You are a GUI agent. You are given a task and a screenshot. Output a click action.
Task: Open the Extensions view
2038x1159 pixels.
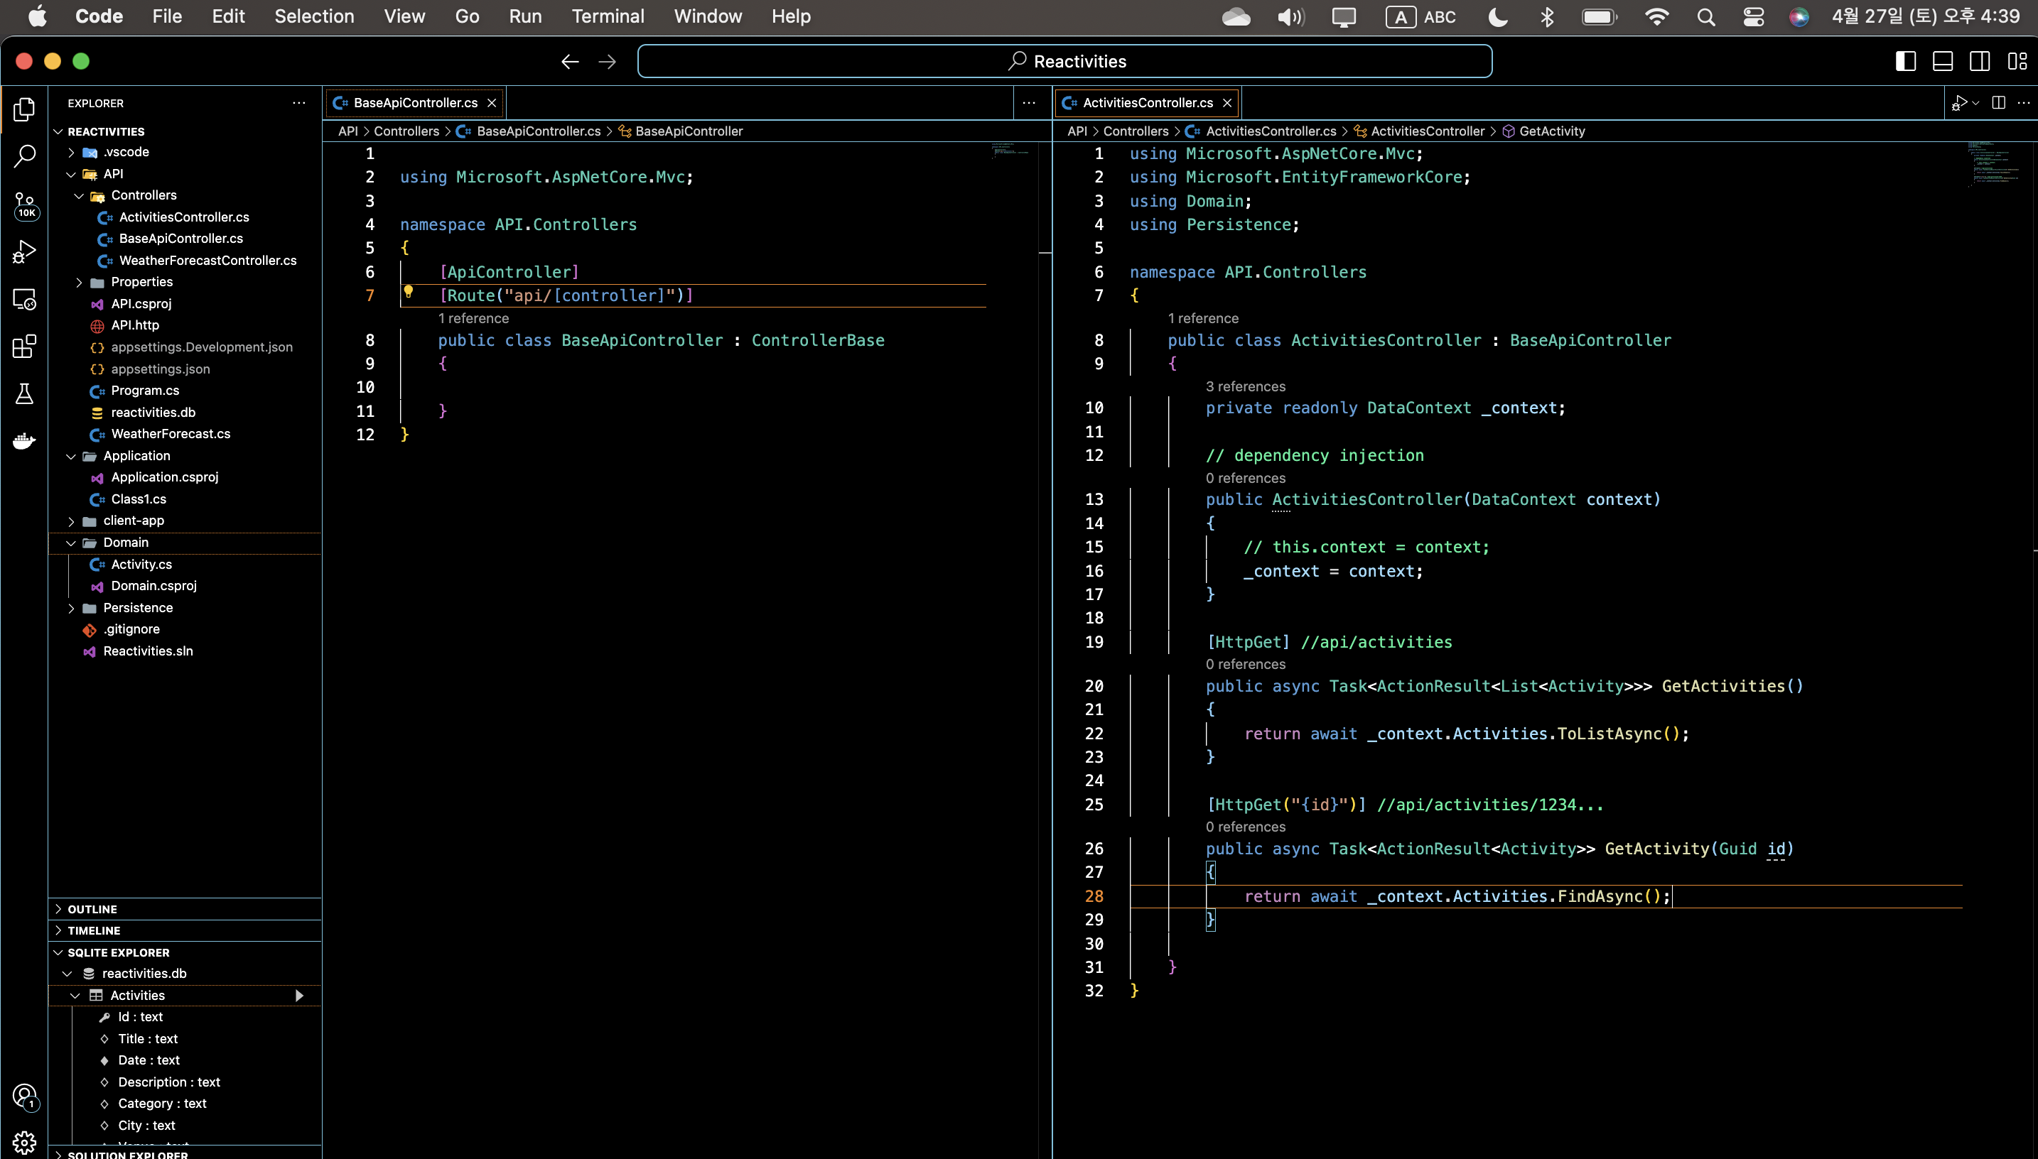click(25, 347)
